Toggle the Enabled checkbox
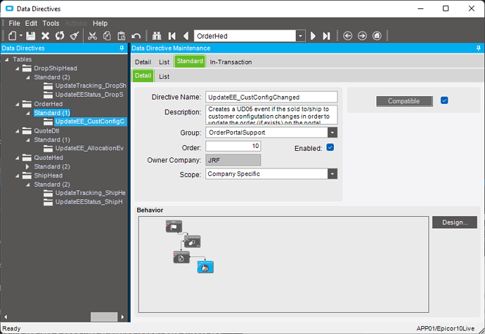The image size is (485, 334). [330, 147]
